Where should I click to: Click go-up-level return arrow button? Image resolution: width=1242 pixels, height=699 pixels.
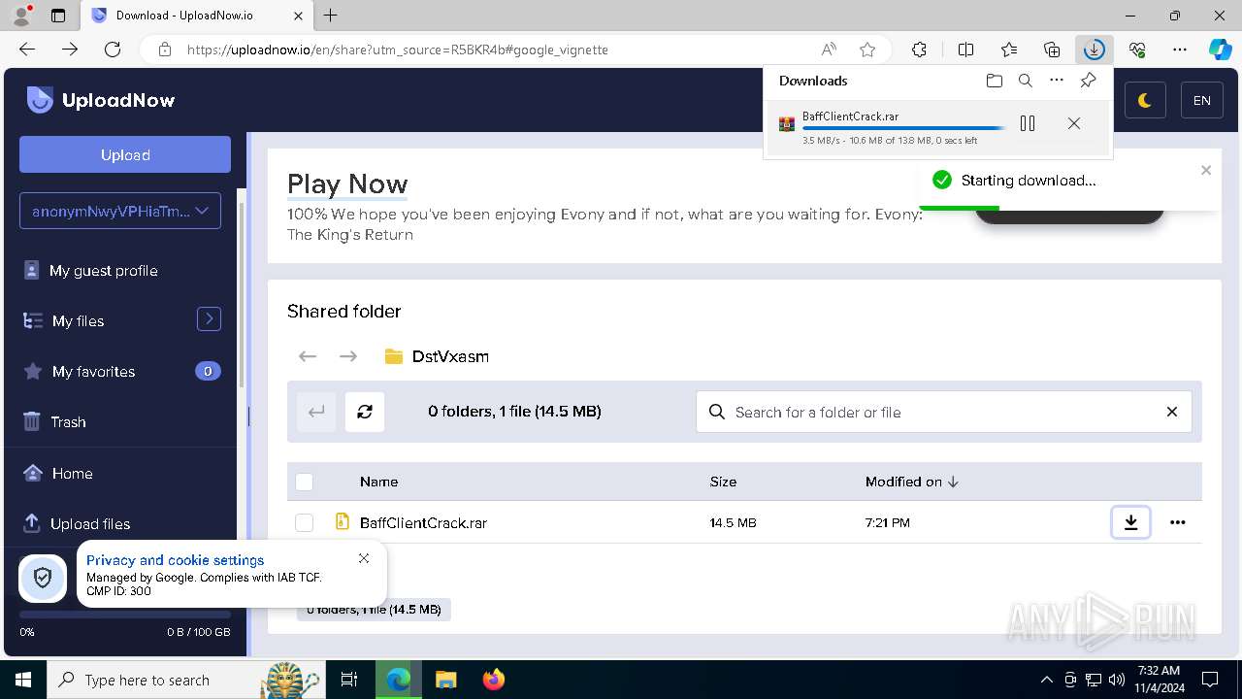pyautogui.click(x=316, y=412)
